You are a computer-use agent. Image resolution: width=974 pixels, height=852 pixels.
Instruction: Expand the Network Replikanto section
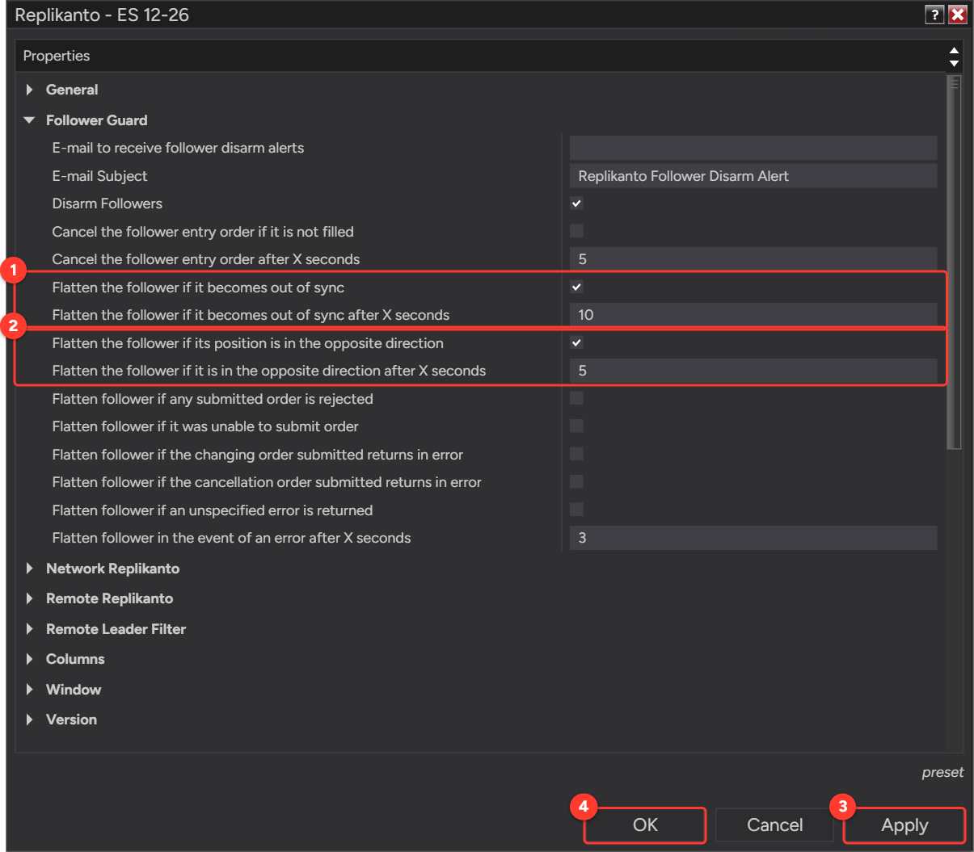(30, 569)
